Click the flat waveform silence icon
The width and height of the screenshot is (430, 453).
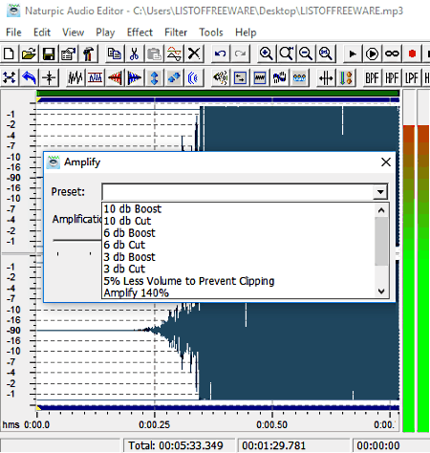point(260,77)
